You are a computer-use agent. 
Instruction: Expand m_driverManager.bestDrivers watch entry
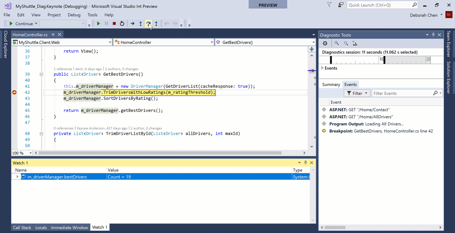[17, 177]
